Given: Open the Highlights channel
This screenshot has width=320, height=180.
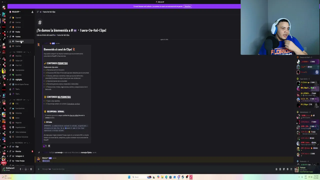Looking at the screenshot, I should (x=20, y=79).
